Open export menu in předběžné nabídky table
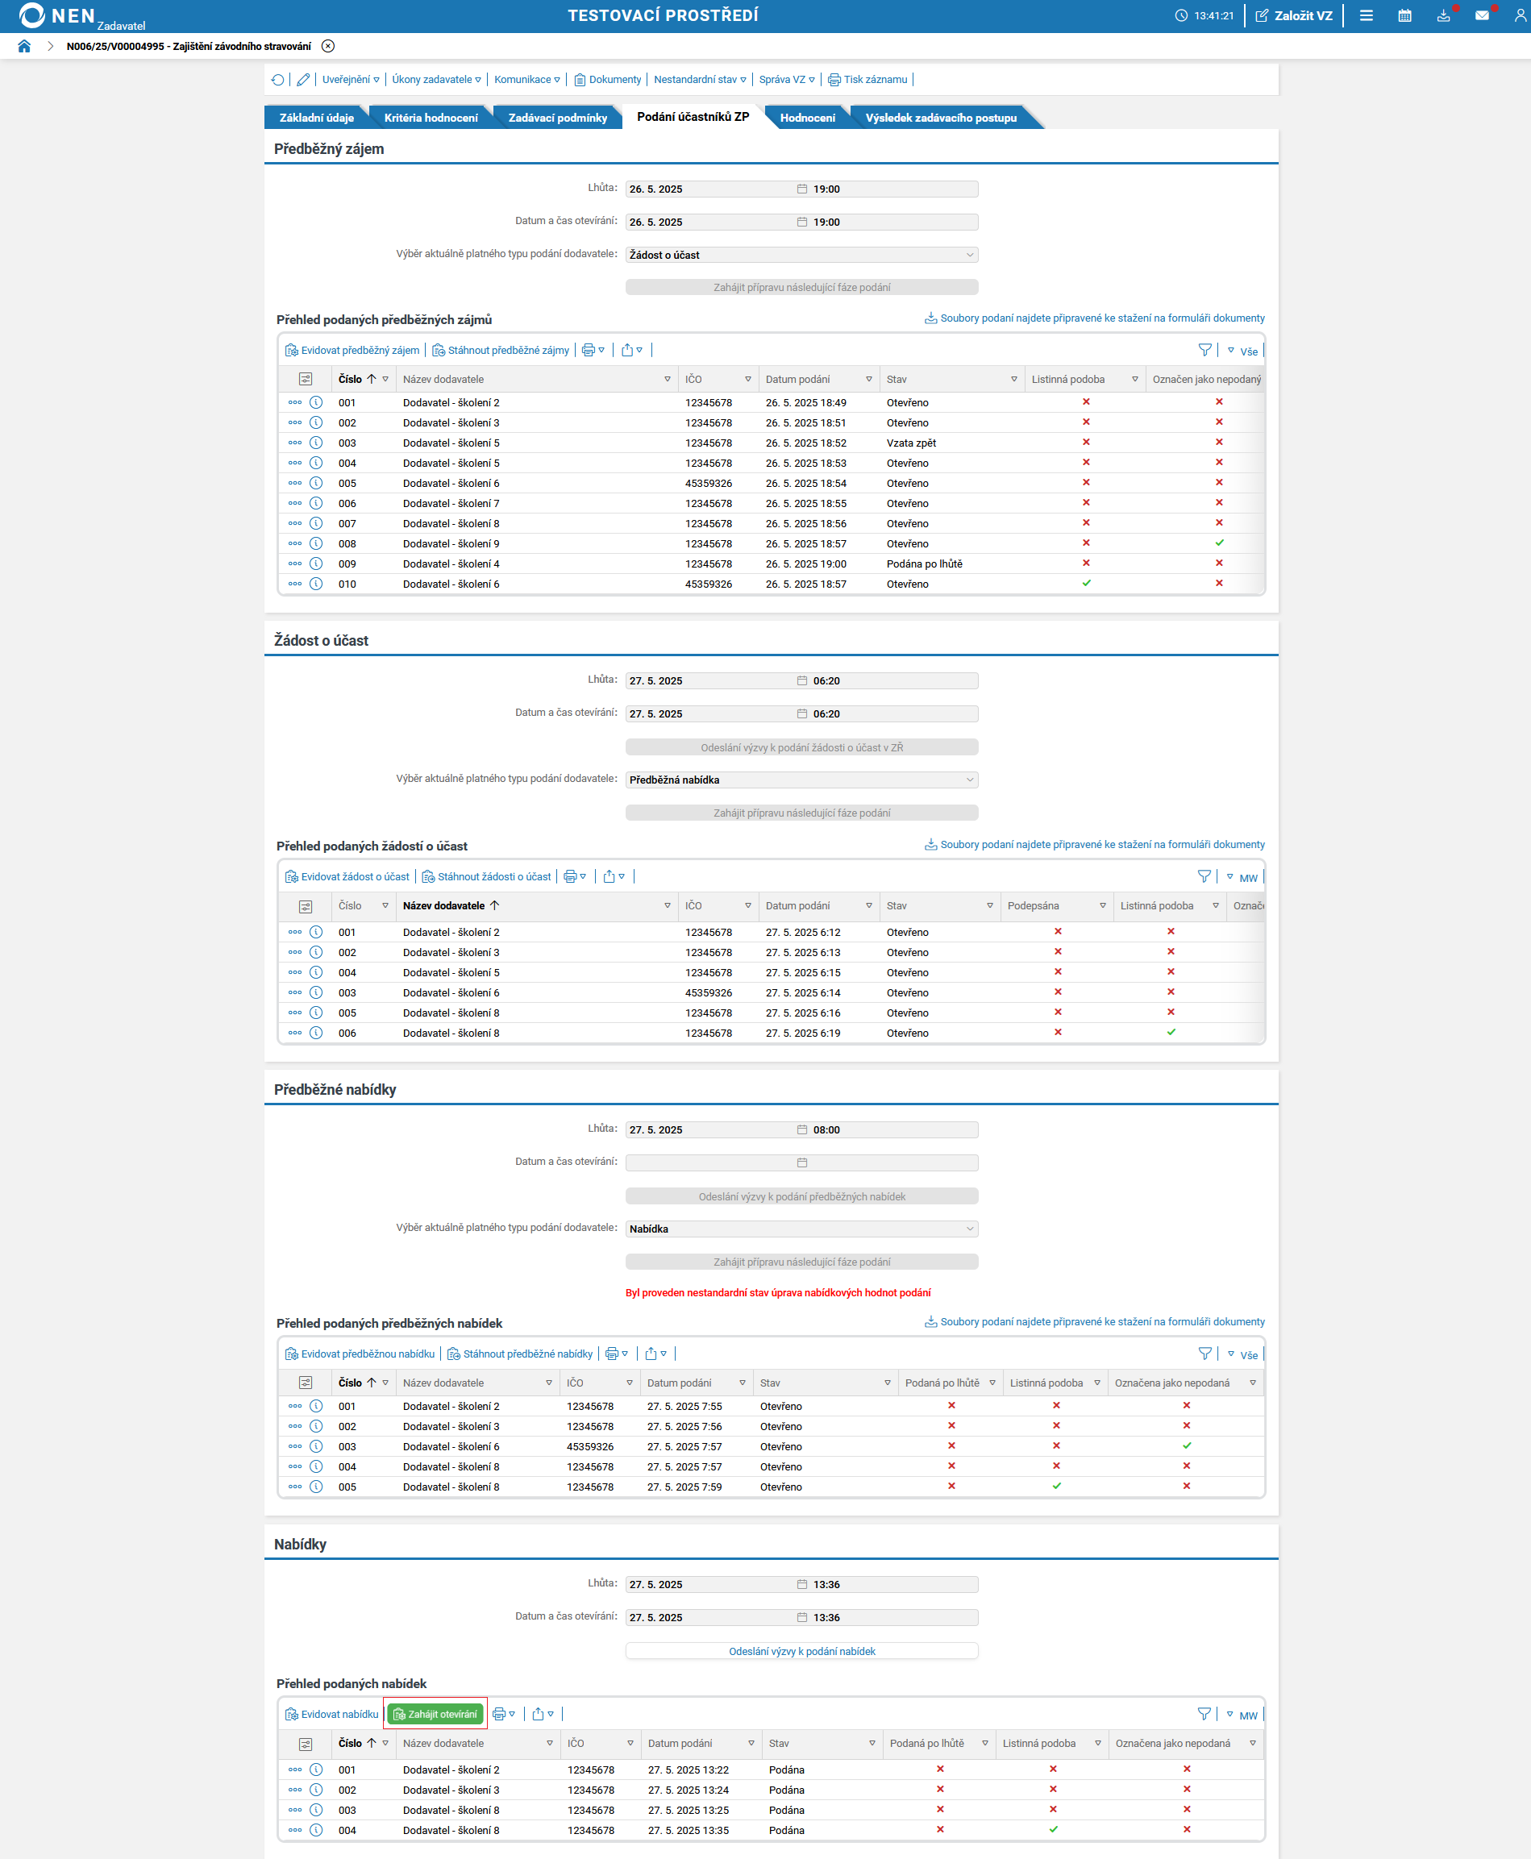 tap(656, 1354)
